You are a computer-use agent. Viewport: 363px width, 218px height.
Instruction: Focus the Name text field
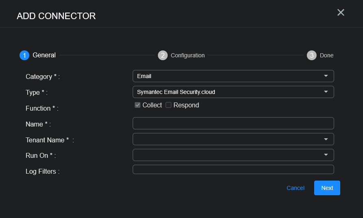pos(233,123)
